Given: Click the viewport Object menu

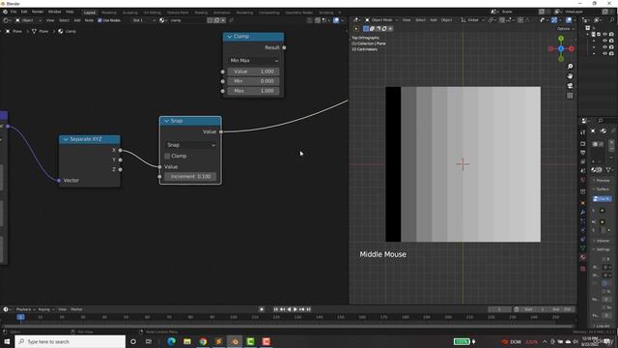Looking at the screenshot, I should [x=446, y=20].
